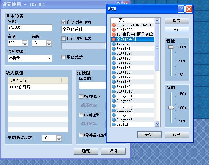Select Dungeon6 in BGM list
The height and width of the screenshot is (165, 209).
(x=132, y=120)
